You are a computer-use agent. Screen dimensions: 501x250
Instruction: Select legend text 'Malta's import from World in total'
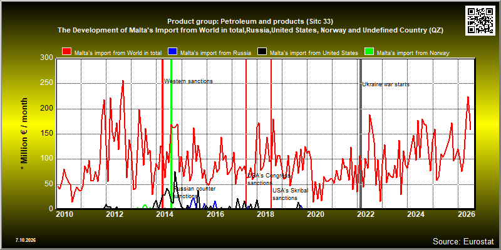point(118,53)
